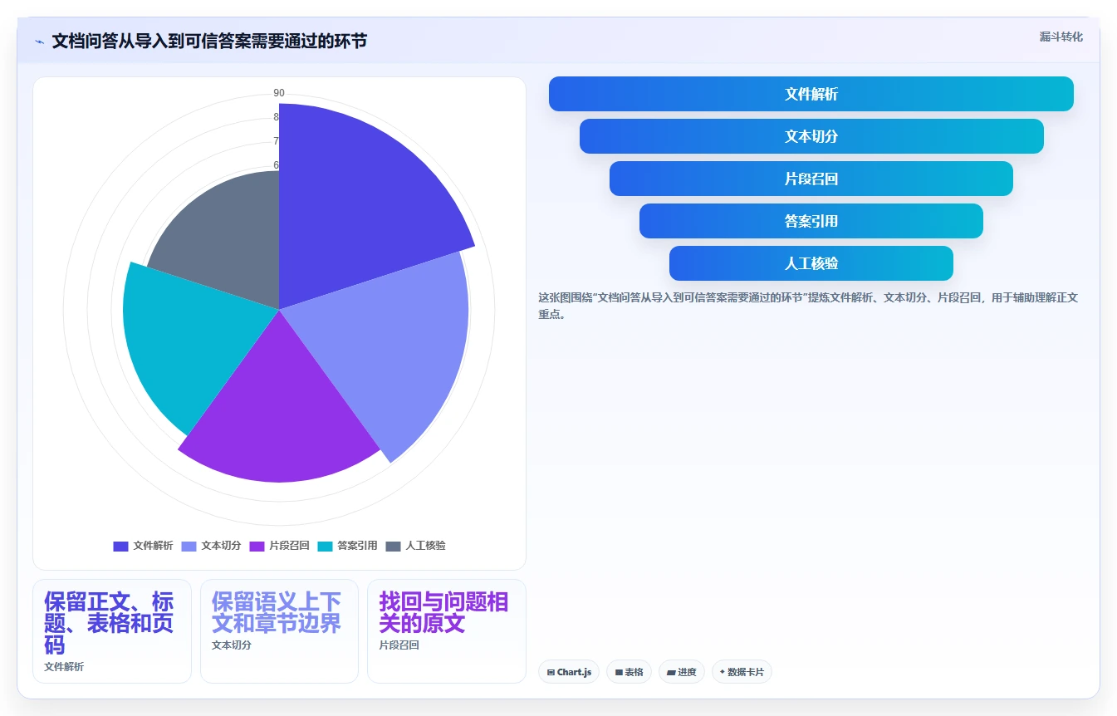Open the 找回与问题相关的原文 card
This screenshot has width=1117, height=716.
(447, 631)
